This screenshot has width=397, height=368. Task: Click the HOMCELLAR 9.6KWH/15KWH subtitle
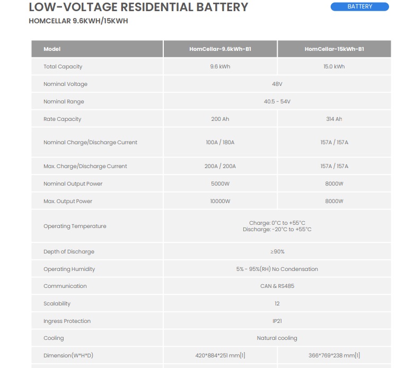pyautogui.click(x=78, y=21)
